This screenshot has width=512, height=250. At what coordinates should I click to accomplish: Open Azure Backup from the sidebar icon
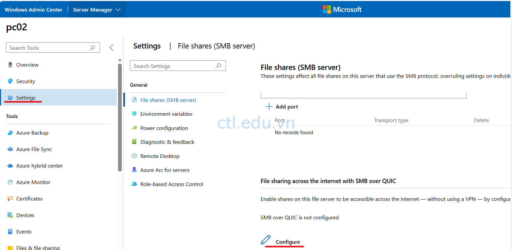pos(11,133)
